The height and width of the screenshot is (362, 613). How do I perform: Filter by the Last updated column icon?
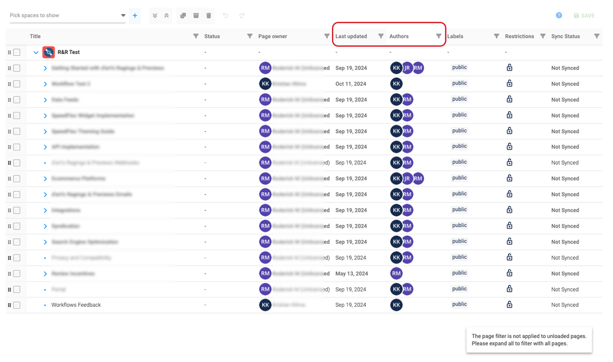tap(381, 36)
